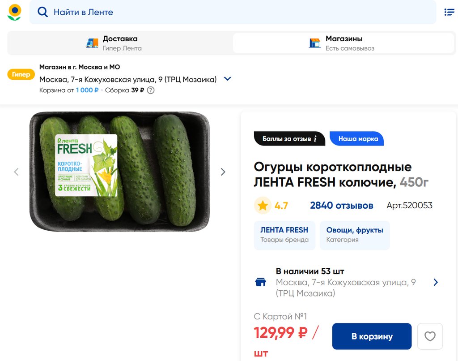Click the info icon on review points badge
Image resolution: width=458 pixels, height=361 pixels.
(x=315, y=139)
